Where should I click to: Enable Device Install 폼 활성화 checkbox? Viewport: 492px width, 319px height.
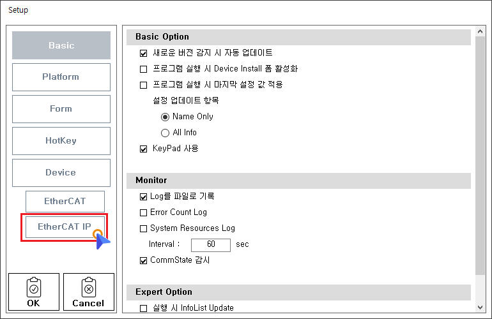point(143,69)
